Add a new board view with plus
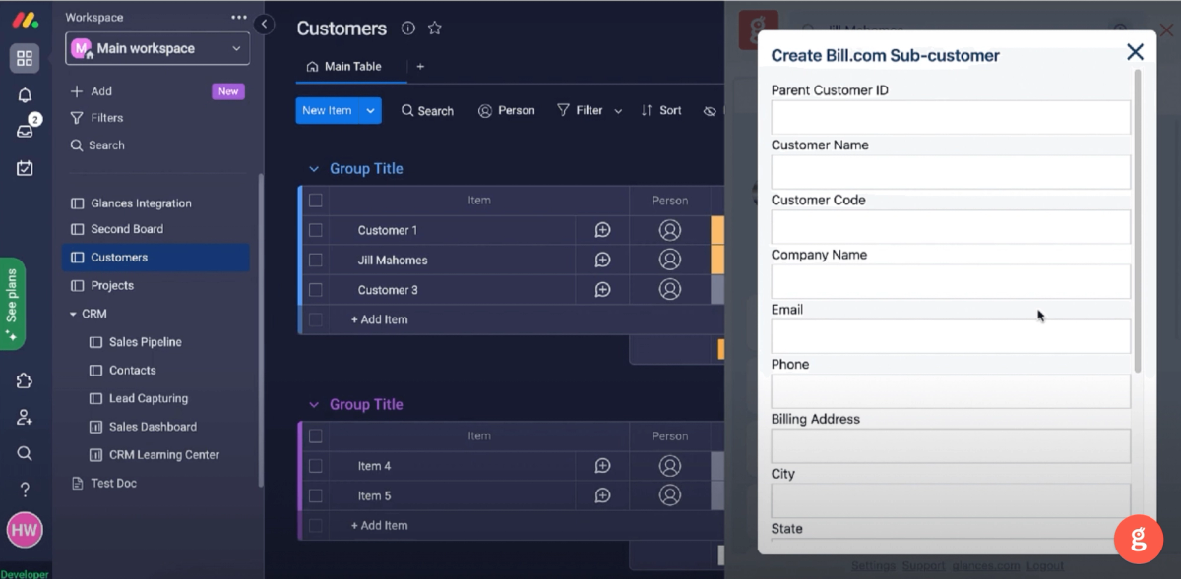 420,67
